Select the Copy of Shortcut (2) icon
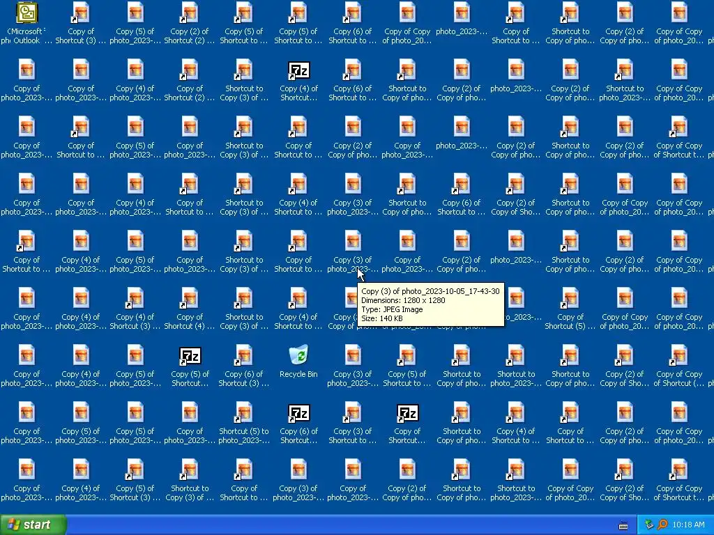Image resolution: width=714 pixels, height=535 pixels. [190, 82]
